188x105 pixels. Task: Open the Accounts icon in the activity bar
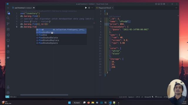tap(8, 87)
